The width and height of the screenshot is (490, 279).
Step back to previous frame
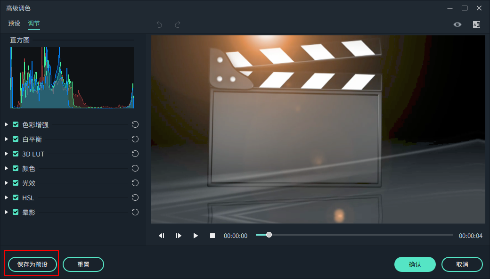tap(162, 236)
